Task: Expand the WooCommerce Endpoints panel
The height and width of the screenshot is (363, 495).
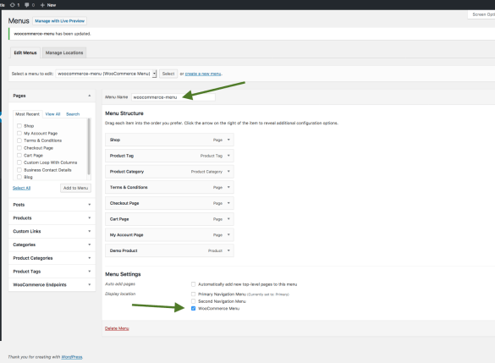Action: pyautogui.click(x=90, y=284)
